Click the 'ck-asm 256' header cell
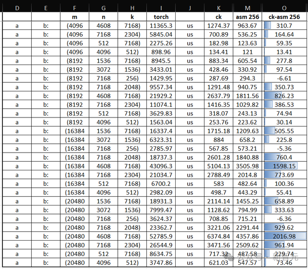The height and width of the screenshot is (269, 308). click(284, 17)
